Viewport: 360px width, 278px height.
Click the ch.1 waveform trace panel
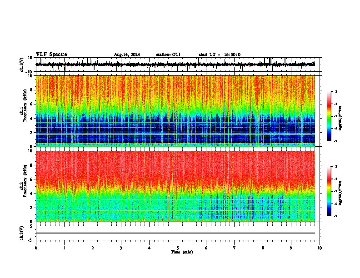pyautogui.click(x=177, y=65)
